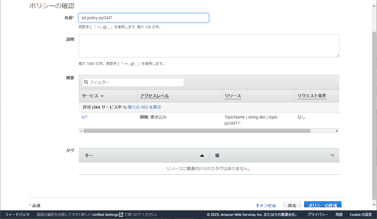377x219 pixels.
Task: Click the description text area
Action: [209, 46]
